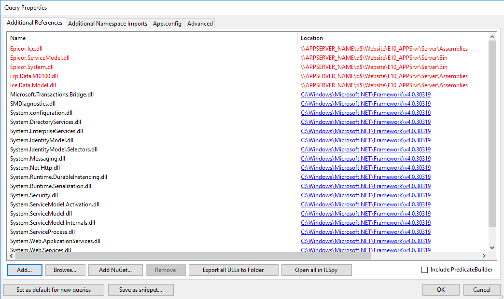Select Erp.Data.910100.dll in the list
This screenshot has height=299, width=504.
(x=34, y=76)
